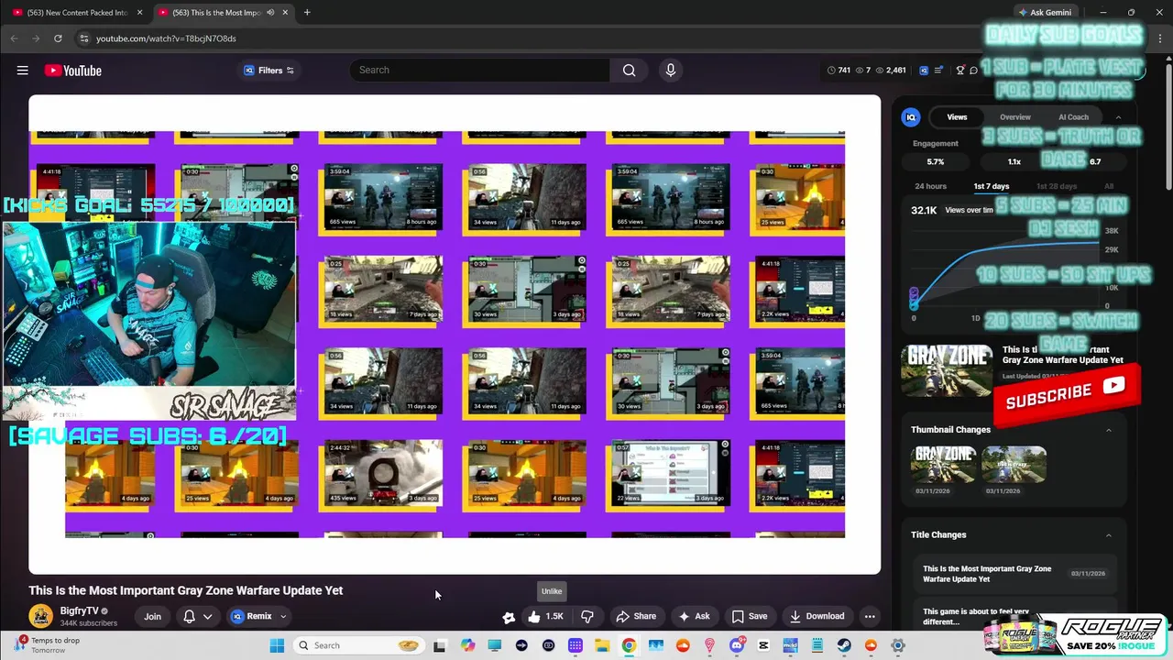Select 1st 7 days time range
Image resolution: width=1173 pixels, height=660 pixels.
coord(991,186)
